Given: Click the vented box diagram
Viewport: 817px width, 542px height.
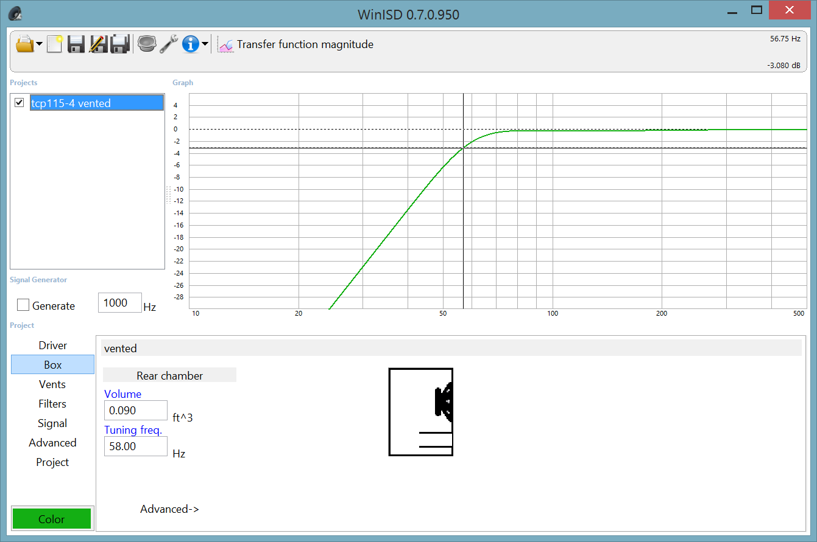Looking at the screenshot, I should (x=421, y=412).
